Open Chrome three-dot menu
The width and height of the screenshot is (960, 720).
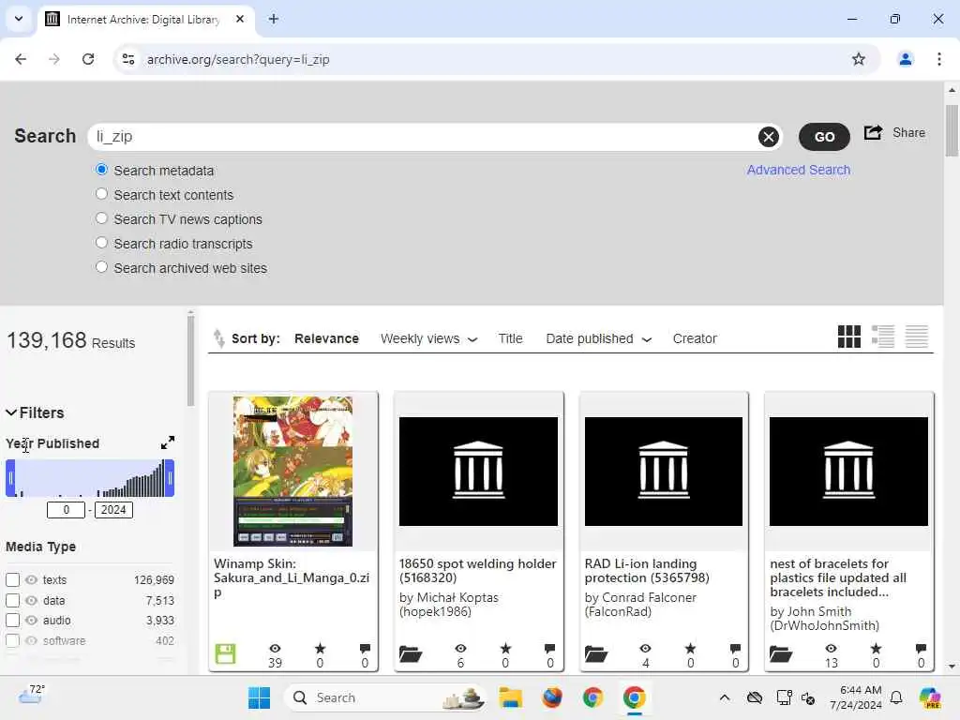(x=939, y=59)
